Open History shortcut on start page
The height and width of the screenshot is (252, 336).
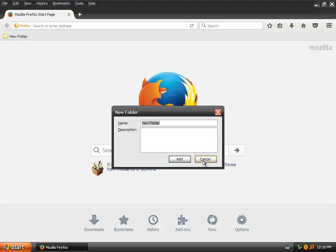pos(153,223)
